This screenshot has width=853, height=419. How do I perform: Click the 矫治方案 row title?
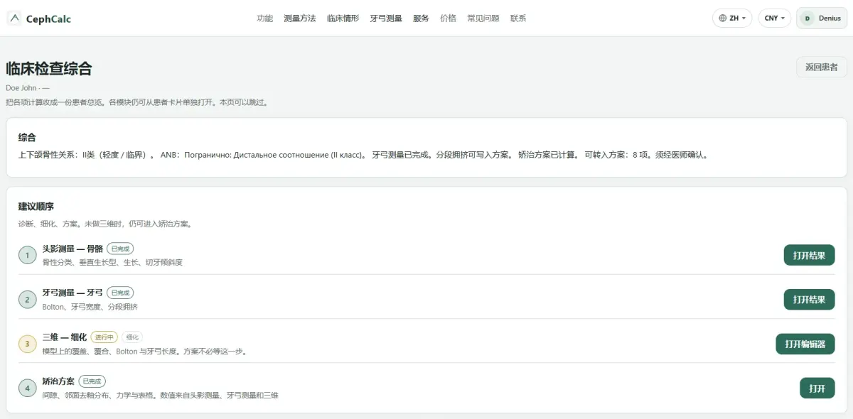pyautogui.click(x=58, y=381)
